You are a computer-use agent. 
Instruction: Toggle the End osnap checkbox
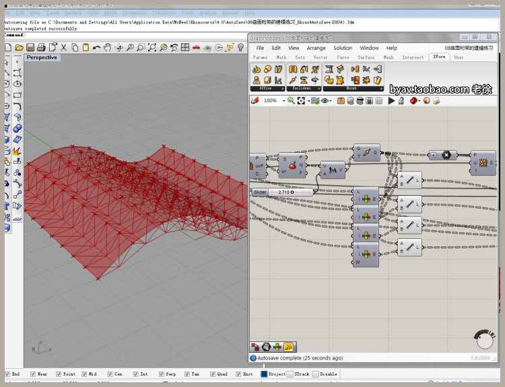coord(7,374)
